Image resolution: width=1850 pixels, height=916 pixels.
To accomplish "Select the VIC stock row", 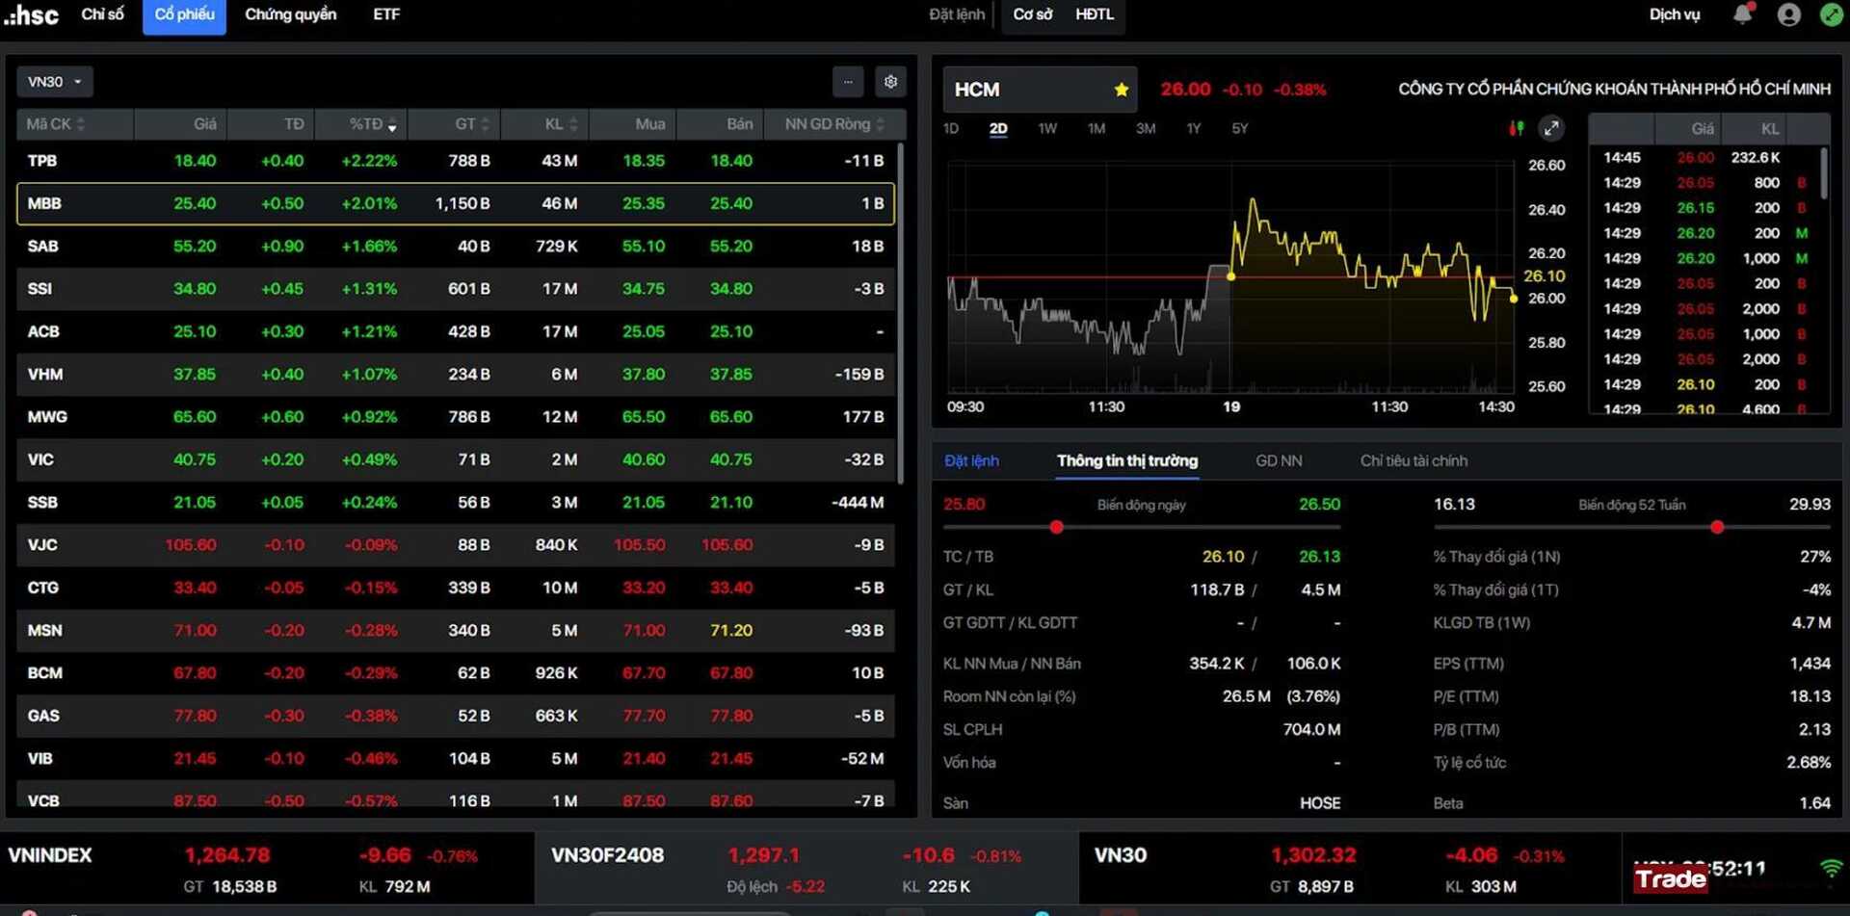I will coord(456,459).
